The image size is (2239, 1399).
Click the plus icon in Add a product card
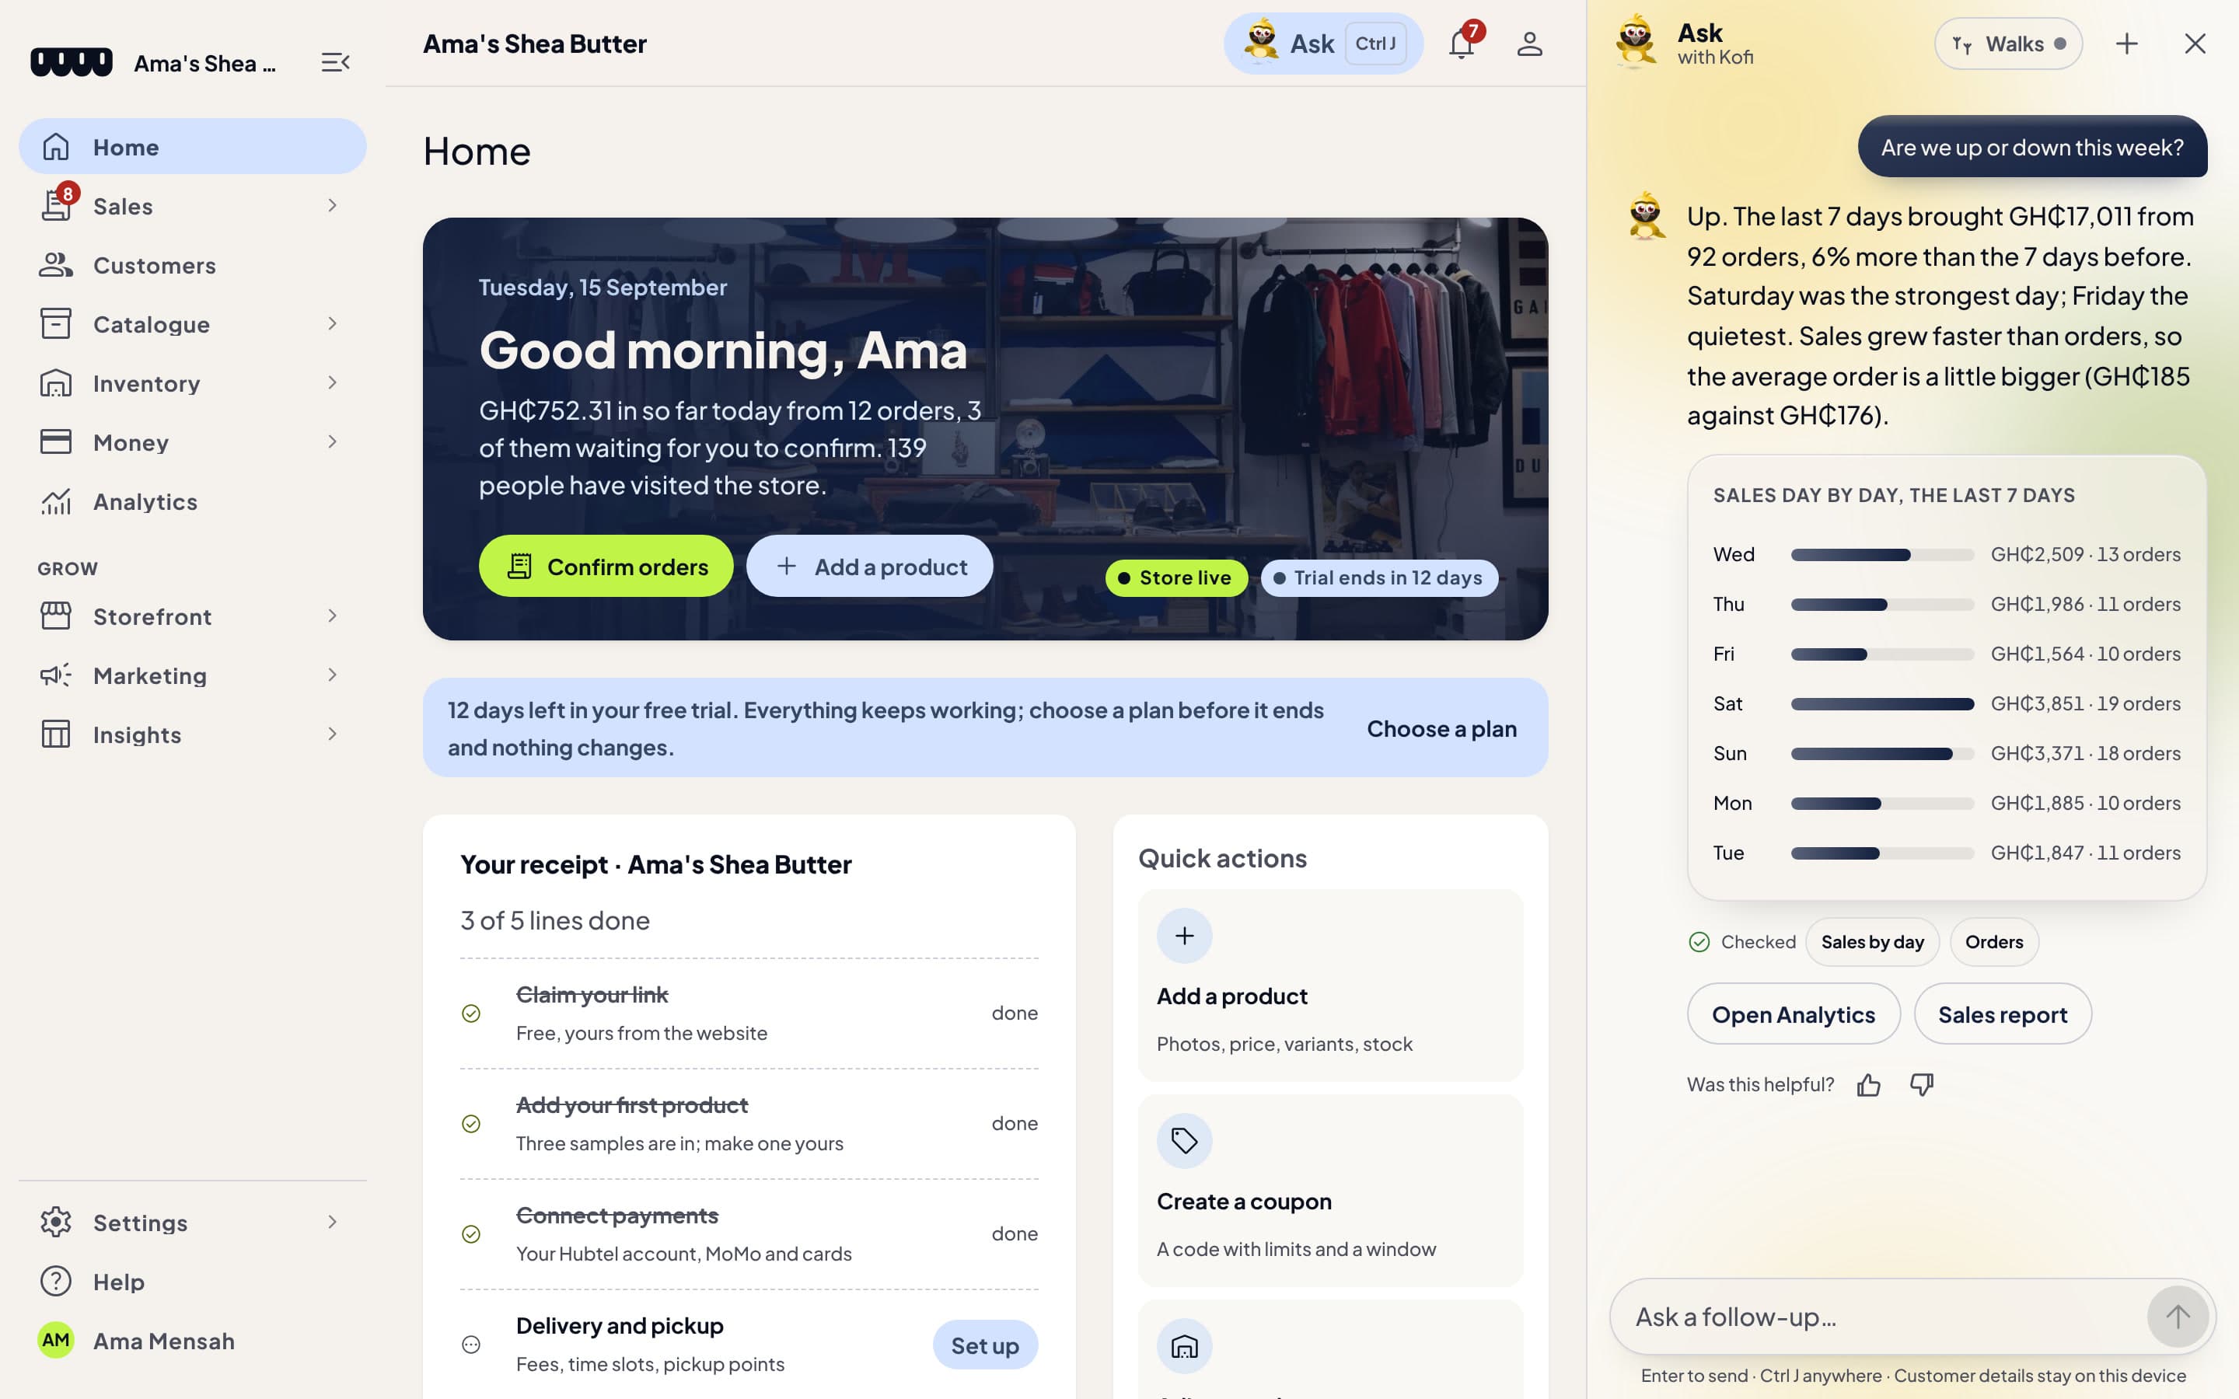pyautogui.click(x=1184, y=936)
